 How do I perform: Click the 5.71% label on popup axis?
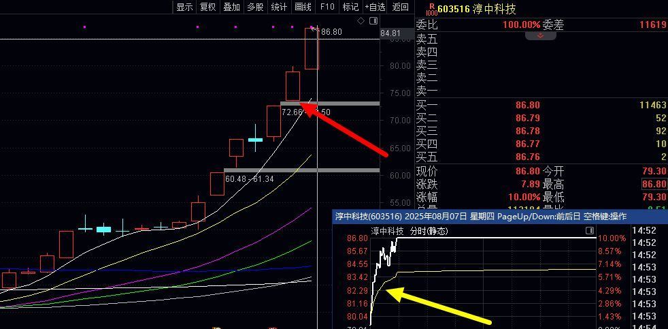pyautogui.click(x=611, y=277)
